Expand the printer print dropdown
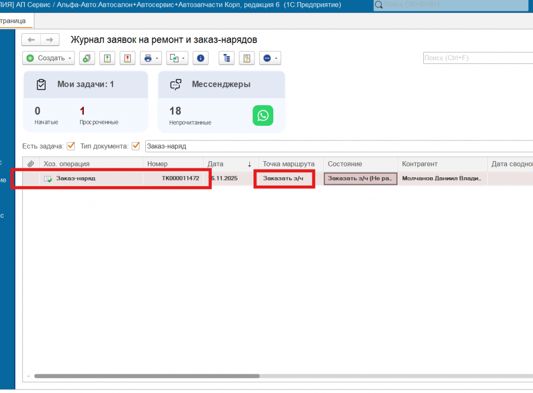 tap(151, 58)
